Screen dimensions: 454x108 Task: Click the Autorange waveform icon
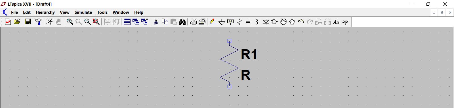point(107,22)
